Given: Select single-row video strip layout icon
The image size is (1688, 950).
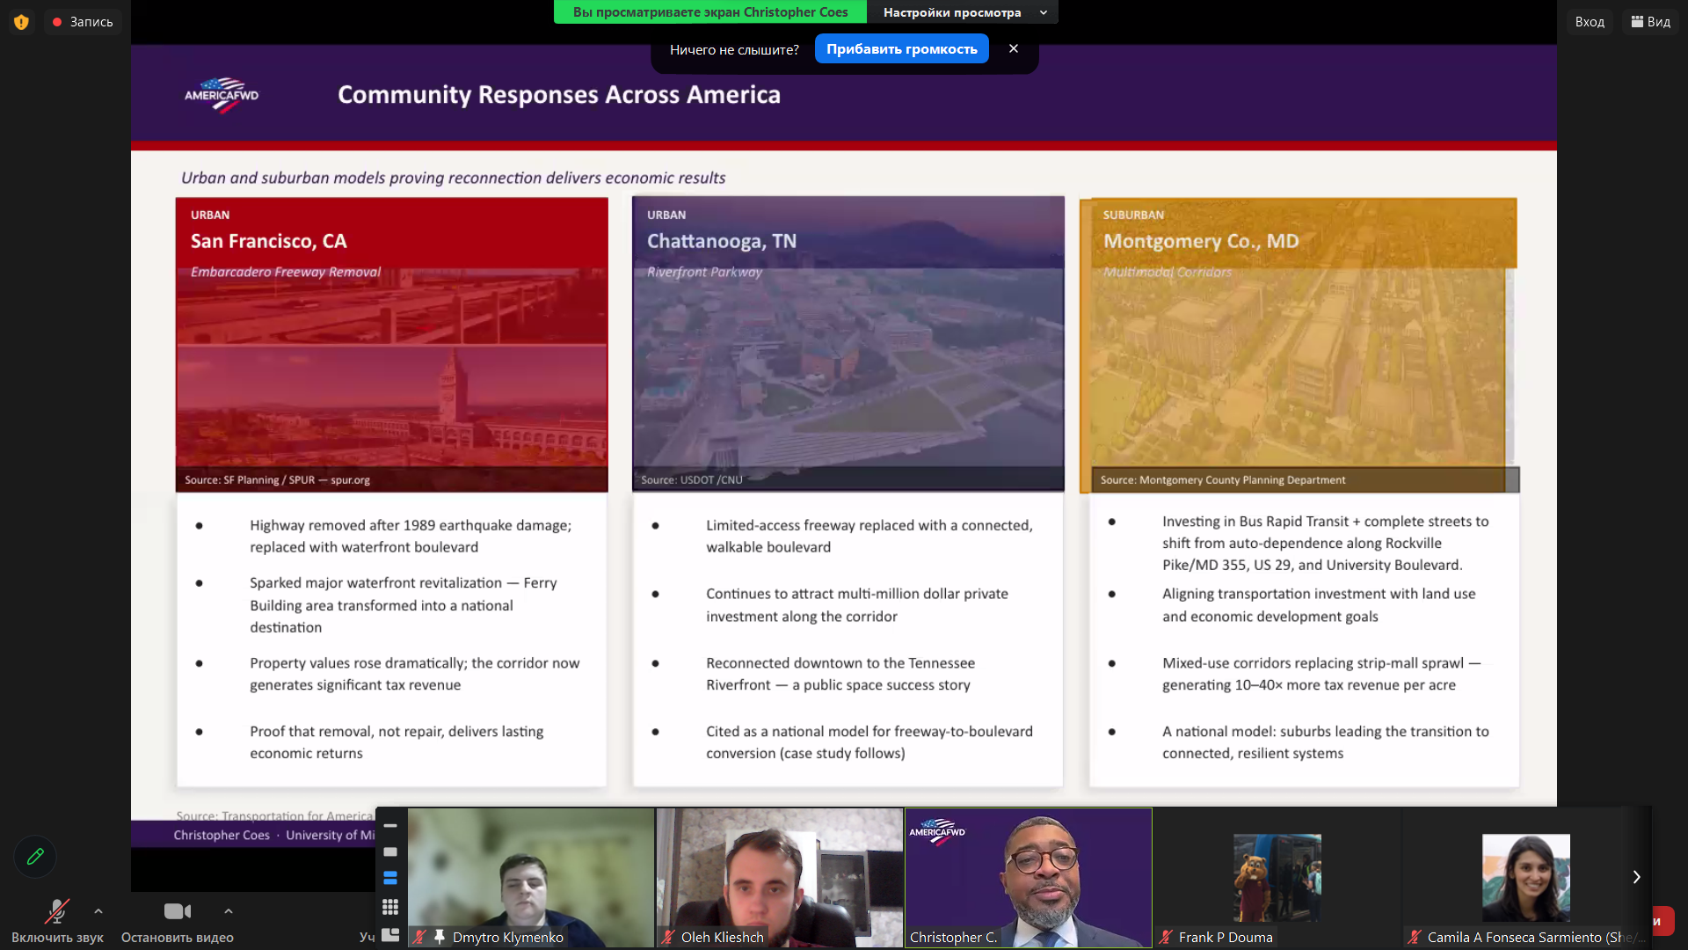Looking at the screenshot, I should point(390,851).
